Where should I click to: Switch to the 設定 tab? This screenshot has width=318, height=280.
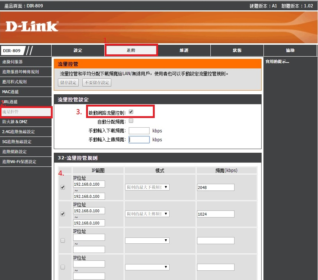click(78, 50)
